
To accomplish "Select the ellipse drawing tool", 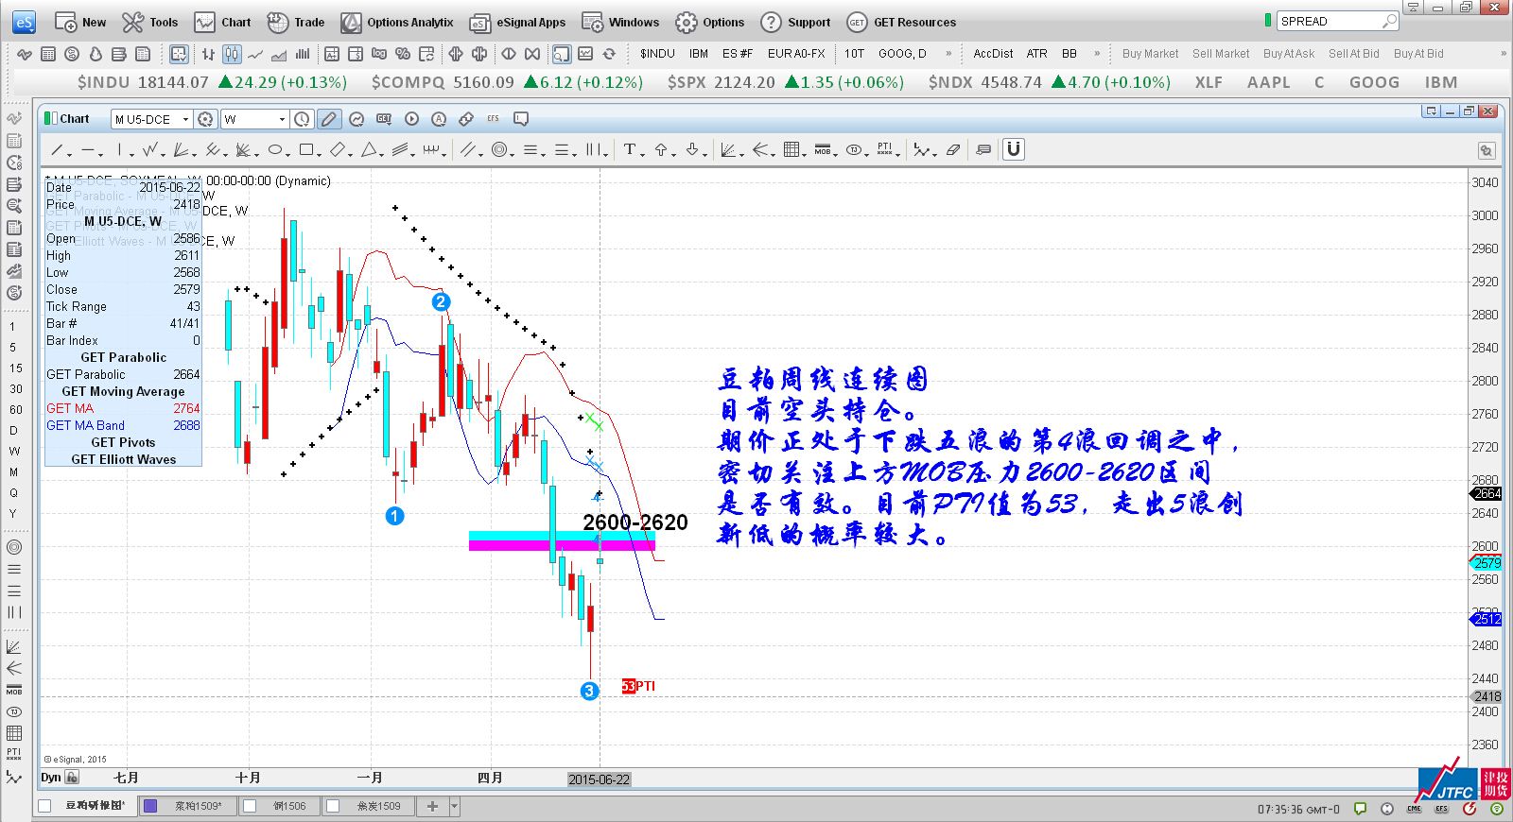I will tap(274, 149).
